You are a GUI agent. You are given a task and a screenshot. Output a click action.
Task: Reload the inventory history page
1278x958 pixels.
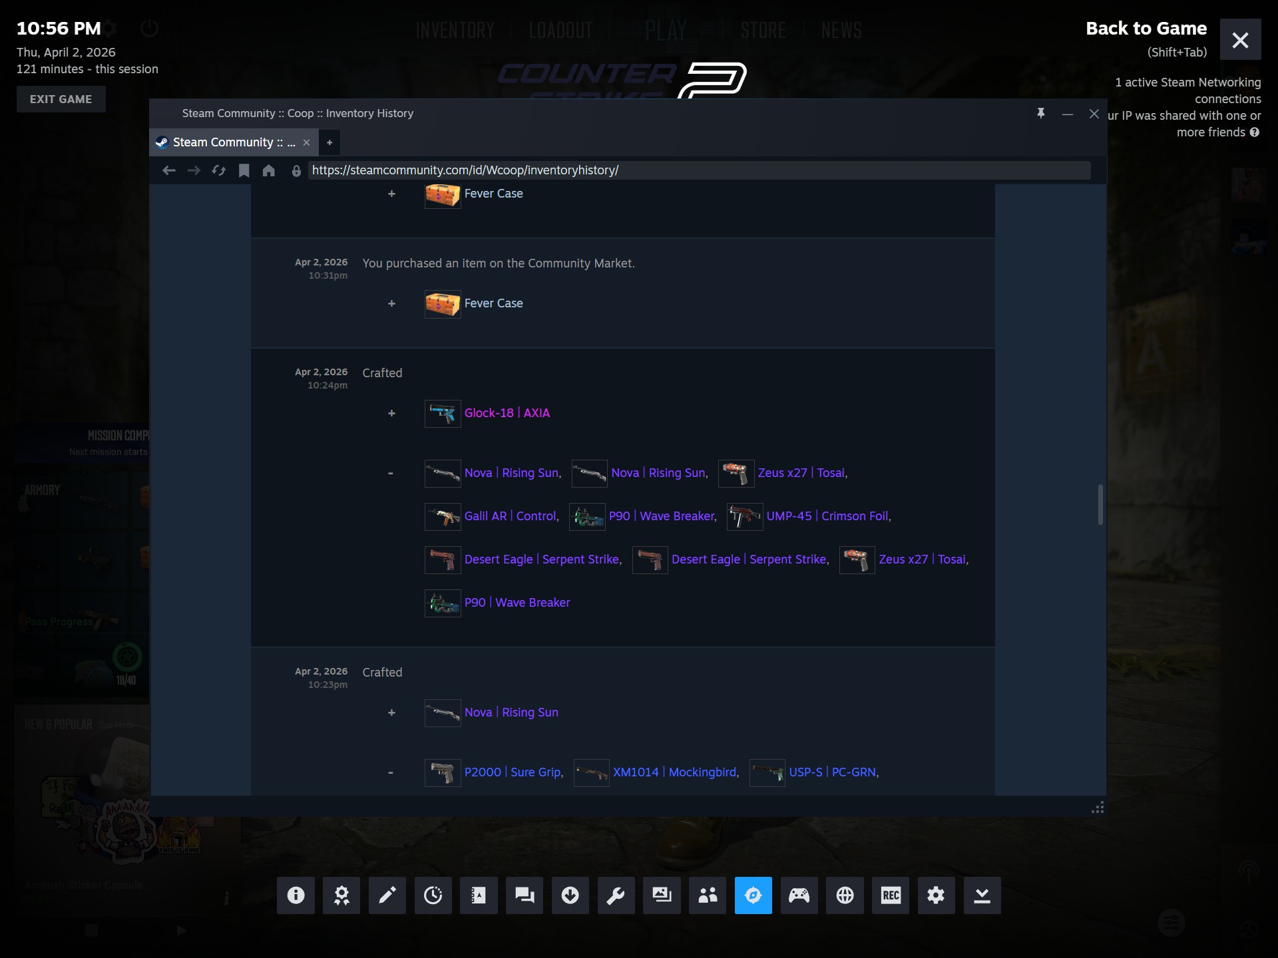pos(219,171)
